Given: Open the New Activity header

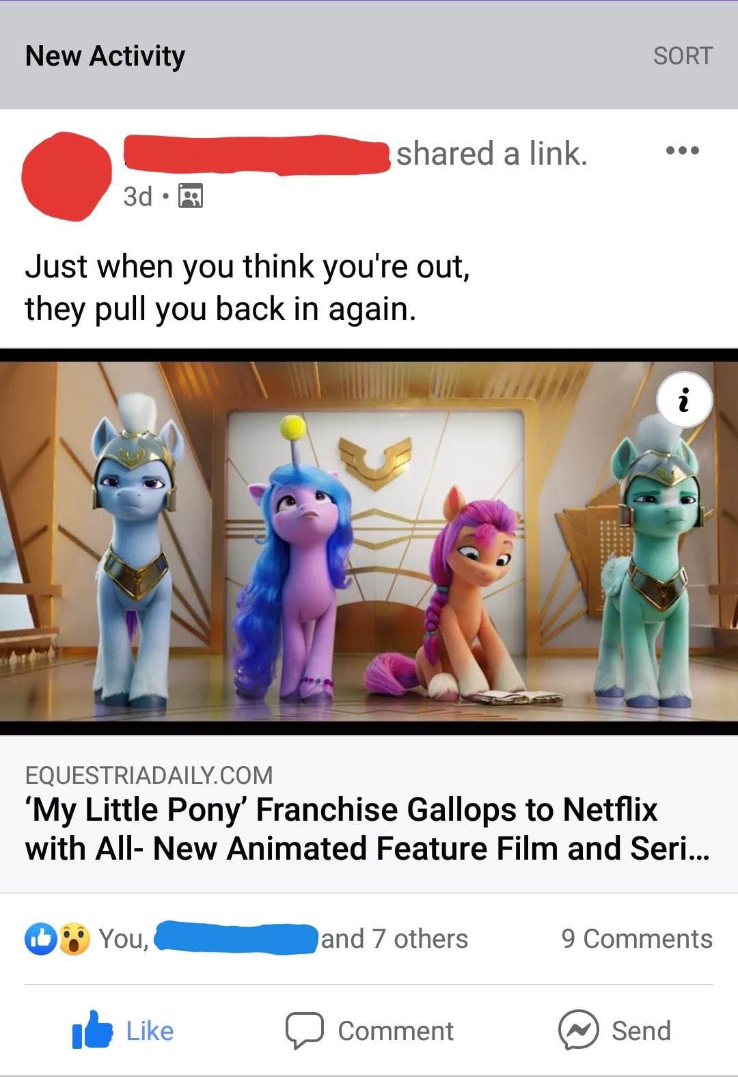Looking at the screenshot, I should (x=105, y=56).
